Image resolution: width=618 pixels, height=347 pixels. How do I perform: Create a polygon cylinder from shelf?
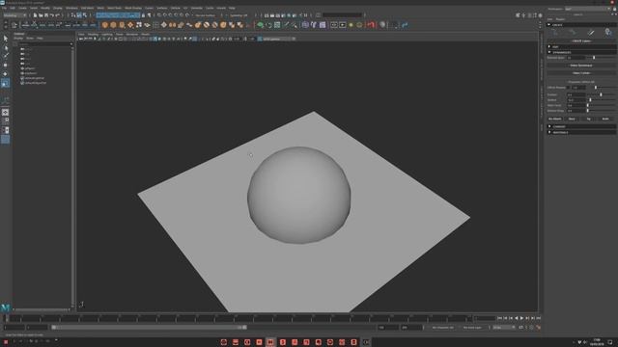pyautogui.click(x=122, y=25)
